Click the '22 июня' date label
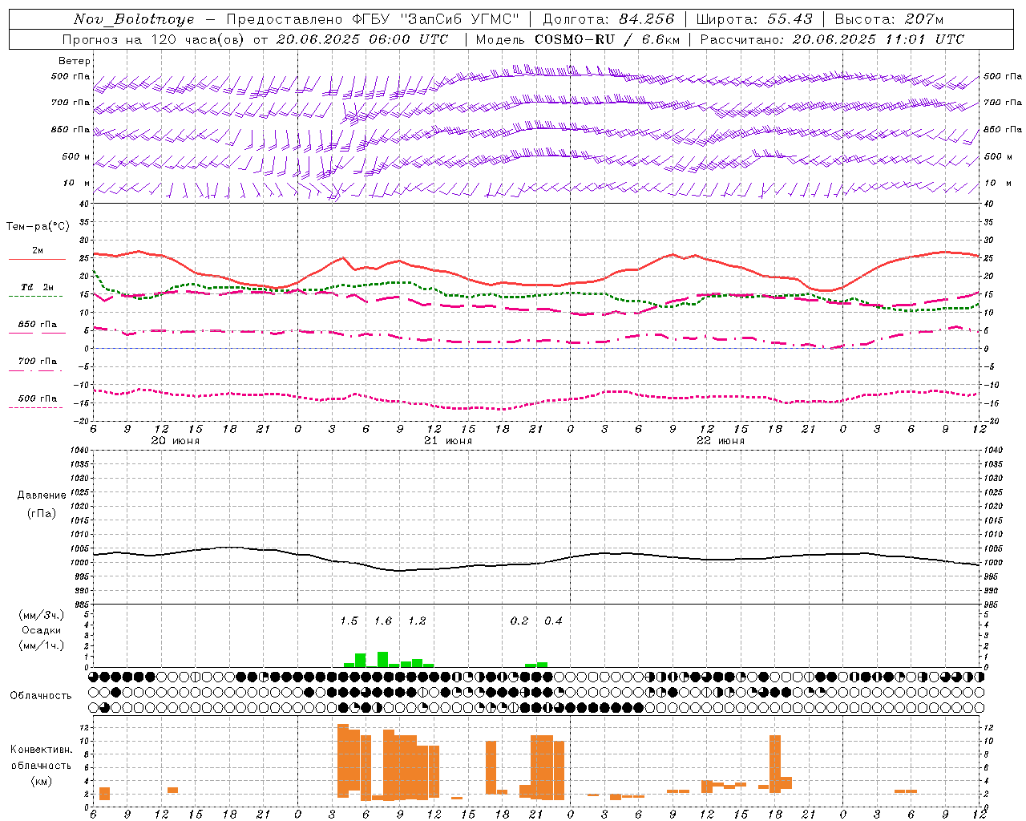The image size is (1026, 821). click(721, 441)
